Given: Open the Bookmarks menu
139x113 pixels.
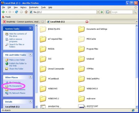Looking at the screenshot, I should pos(34,7).
